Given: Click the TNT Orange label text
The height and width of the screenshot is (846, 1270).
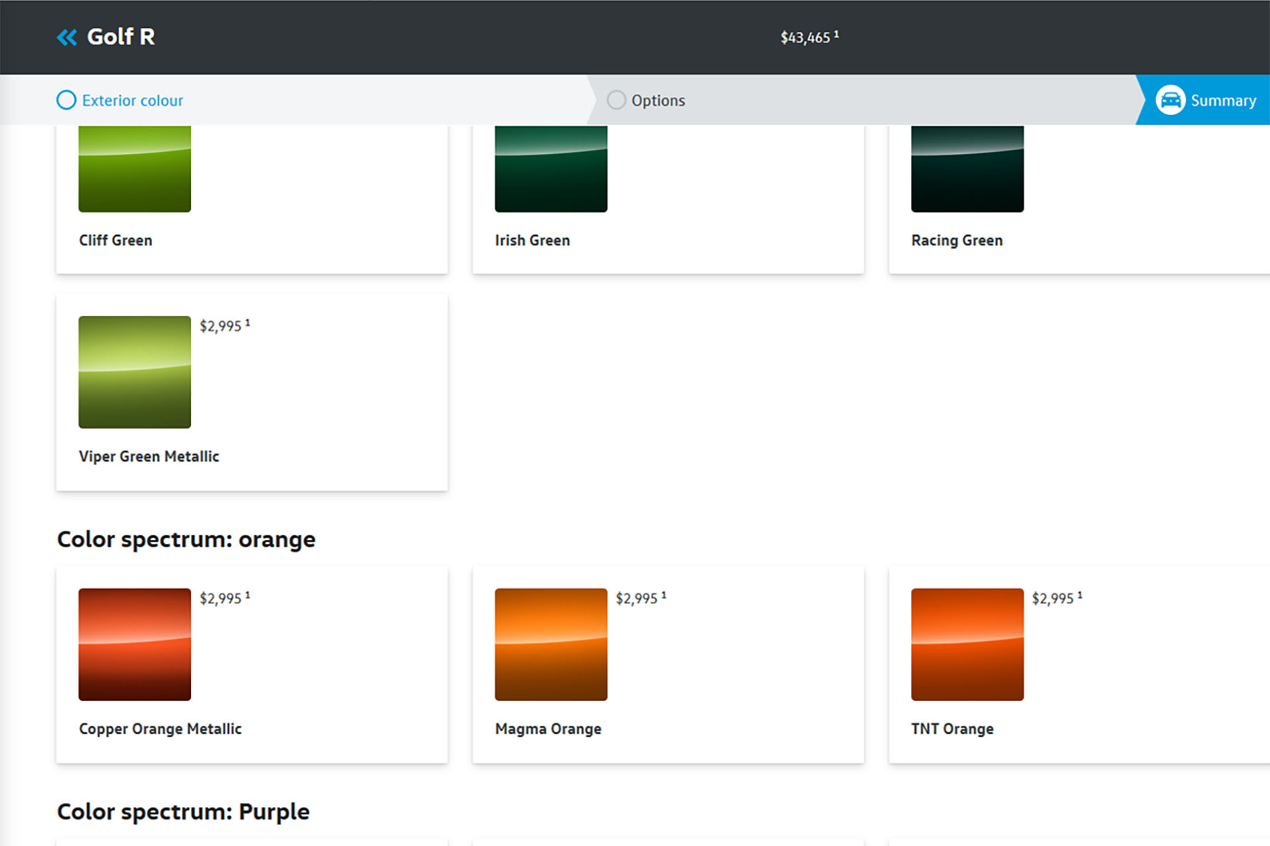Looking at the screenshot, I should (x=952, y=728).
